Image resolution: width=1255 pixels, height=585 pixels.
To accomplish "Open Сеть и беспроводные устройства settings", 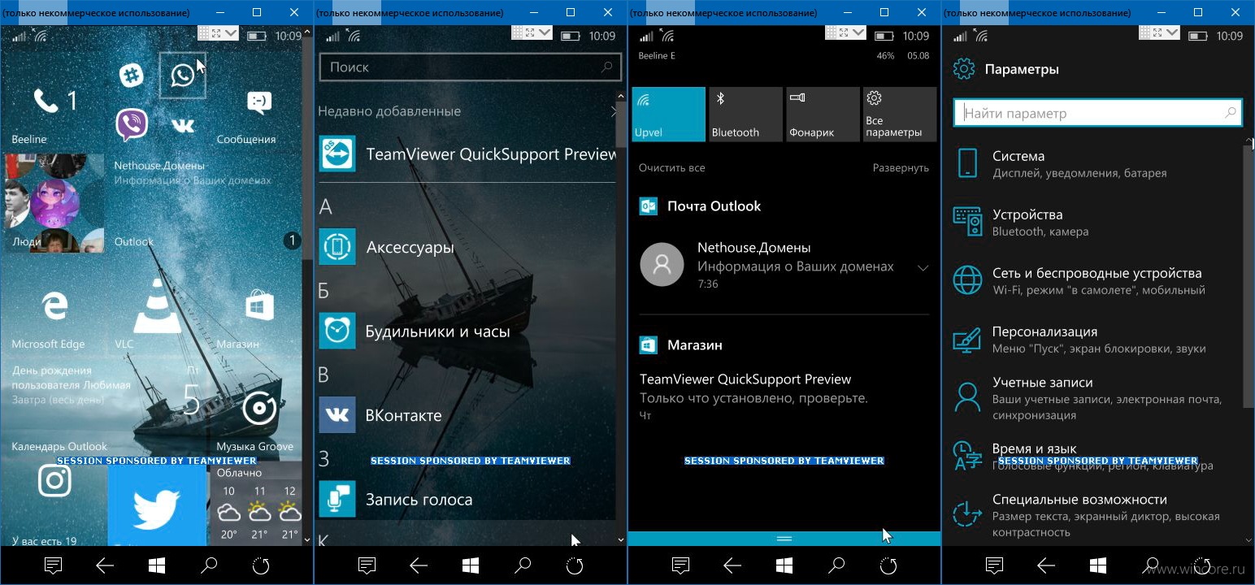I will tap(1097, 280).
